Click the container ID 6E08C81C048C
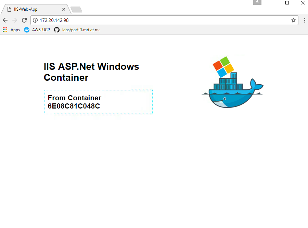The image size is (308, 228). tap(74, 106)
